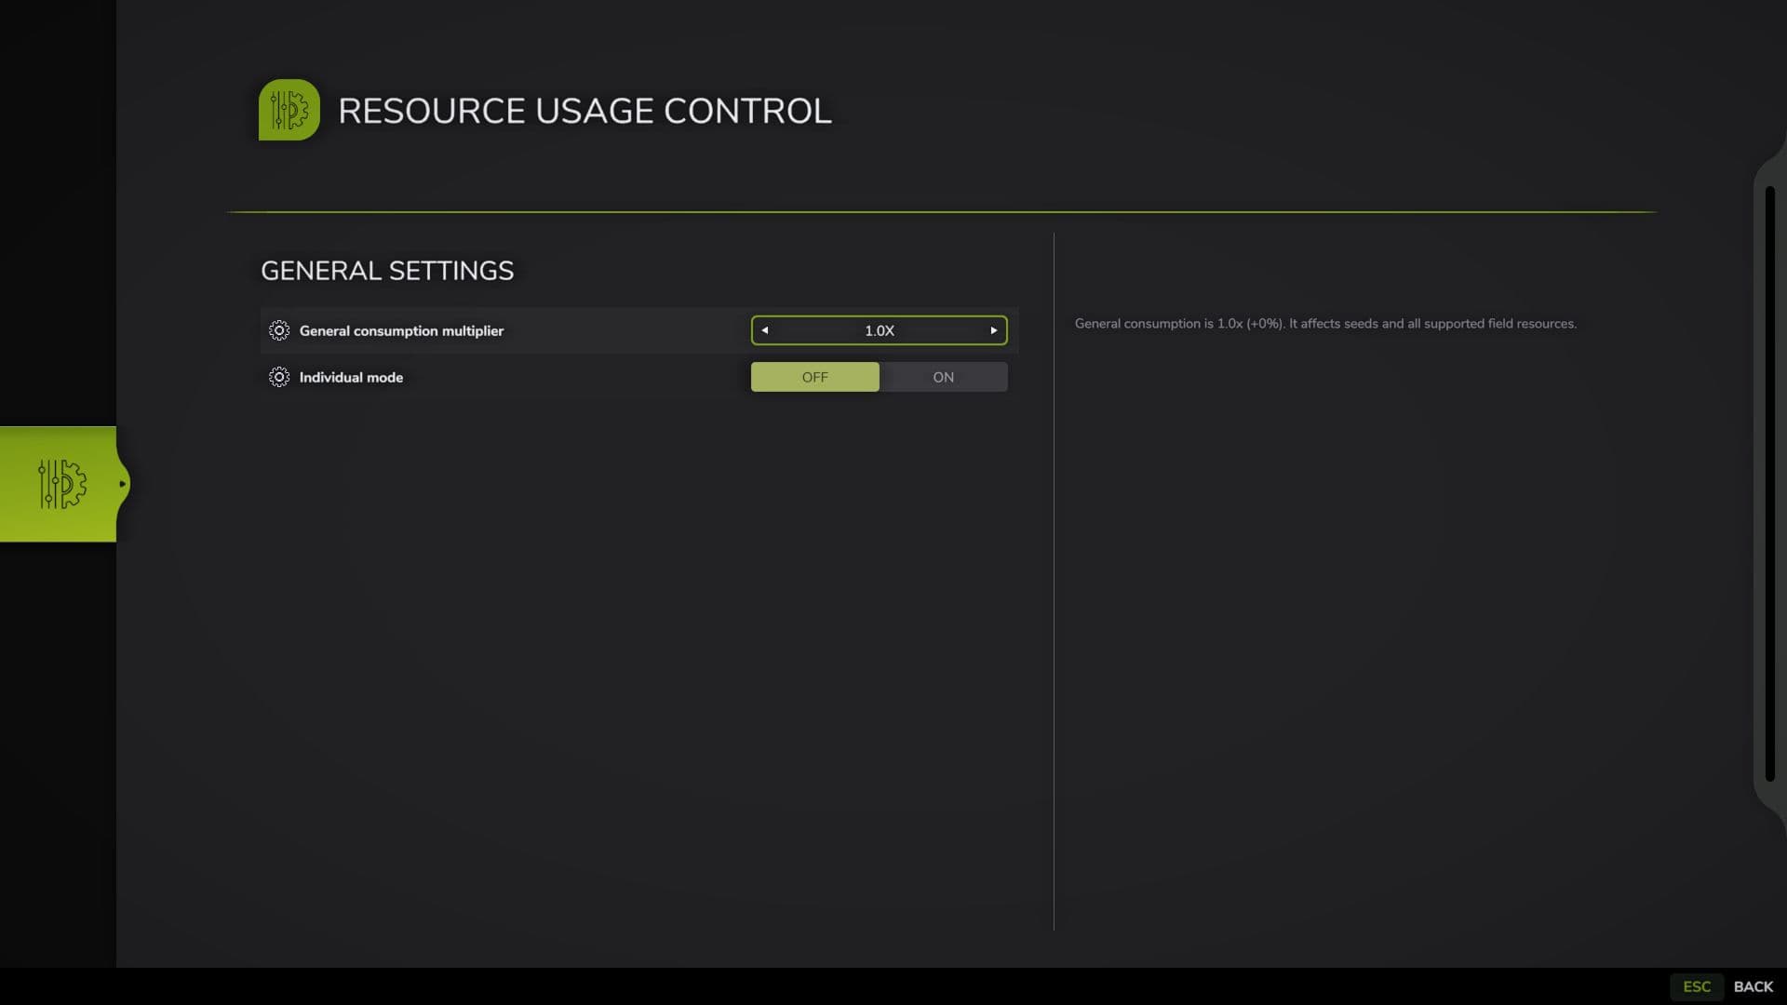Click the RESOURCE USAGE CONTROL title

click(x=584, y=111)
